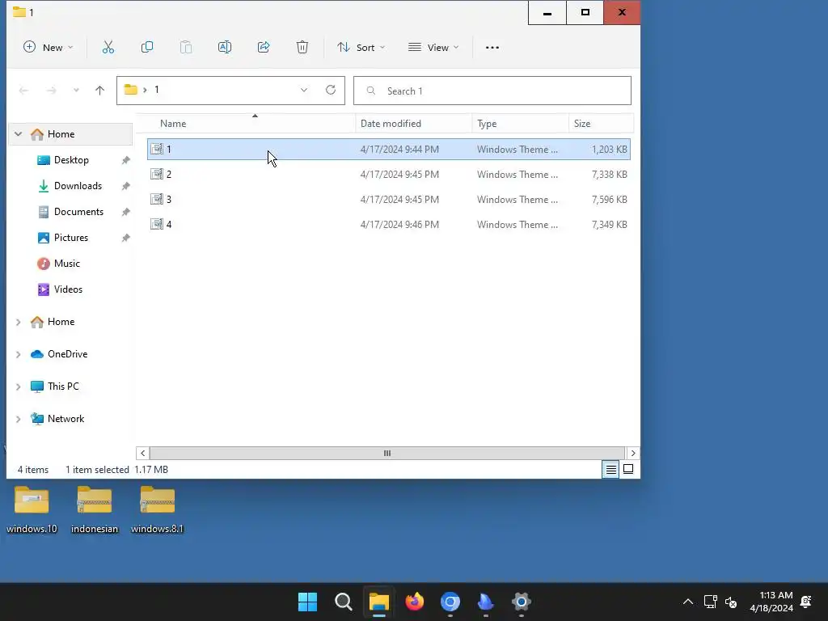Click theme file icon for file 3
This screenshot has width=828, height=621.
click(x=157, y=199)
